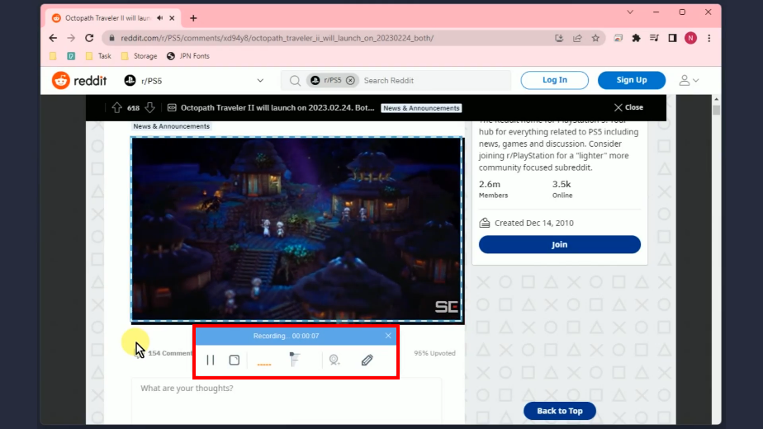Close the Octopath Traveler tab

(172, 18)
